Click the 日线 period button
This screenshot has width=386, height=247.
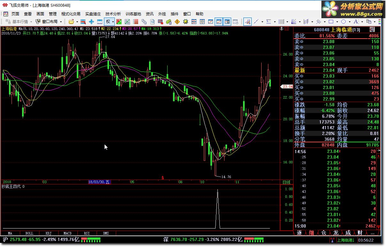[x=287, y=182]
